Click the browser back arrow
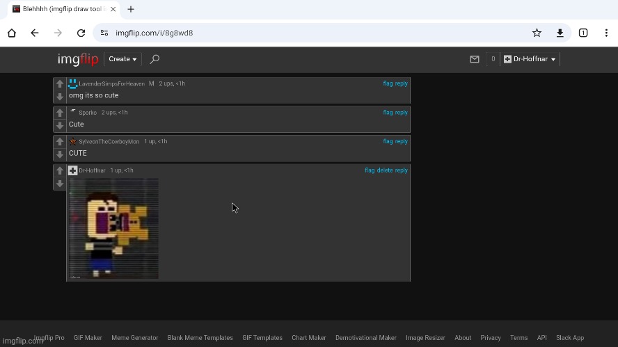This screenshot has height=347, width=618. point(35,33)
